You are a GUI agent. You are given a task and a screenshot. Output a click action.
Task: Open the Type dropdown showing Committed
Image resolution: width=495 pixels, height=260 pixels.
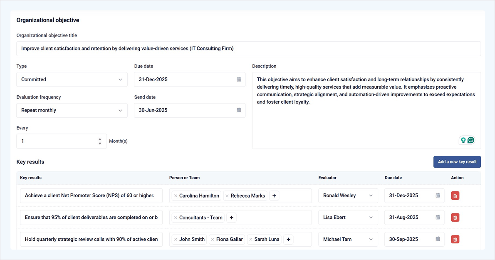[72, 79]
